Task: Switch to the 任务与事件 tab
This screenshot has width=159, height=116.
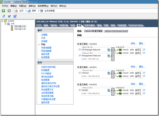Action: point(90,25)
